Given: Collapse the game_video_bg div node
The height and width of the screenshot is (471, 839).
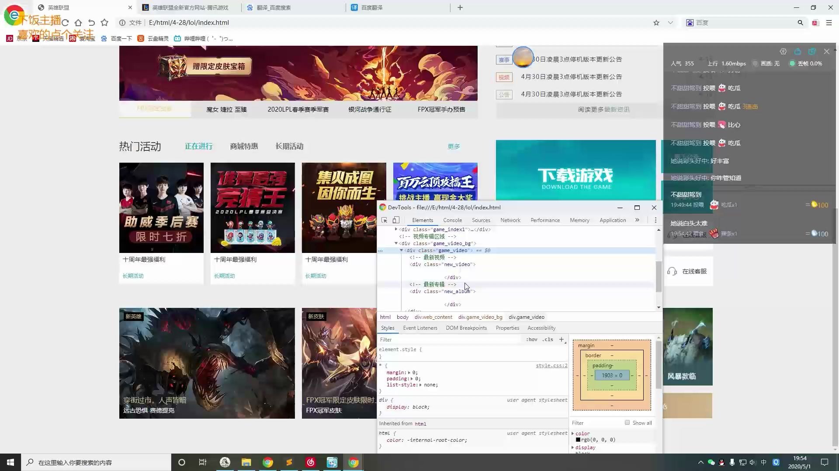Looking at the screenshot, I should coord(396,243).
